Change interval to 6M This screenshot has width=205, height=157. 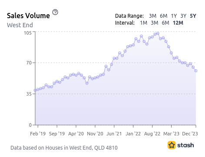(165, 23)
